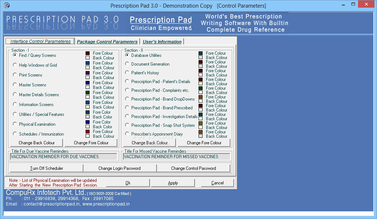The height and width of the screenshot is (219, 377).
Task: Select Patient's History radio button
Action: pyautogui.click(x=127, y=73)
